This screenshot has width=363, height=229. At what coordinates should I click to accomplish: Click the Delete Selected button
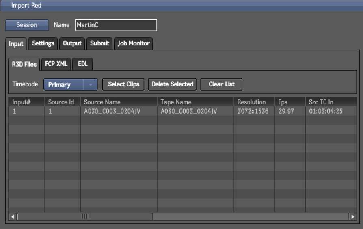pos(173,84)
